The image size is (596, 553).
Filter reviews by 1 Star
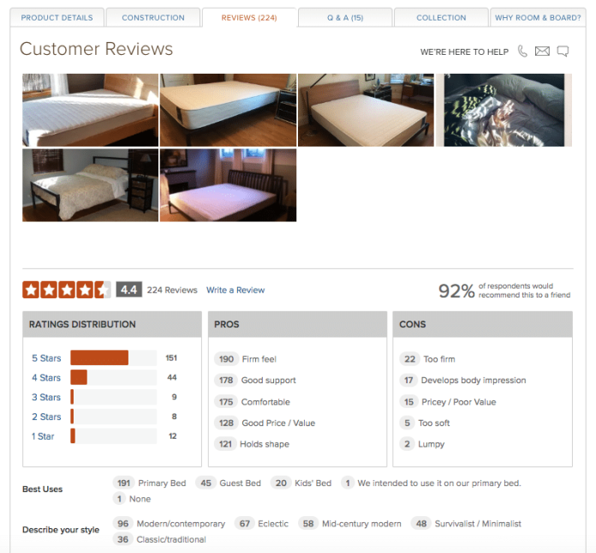[x=43, y=436]
